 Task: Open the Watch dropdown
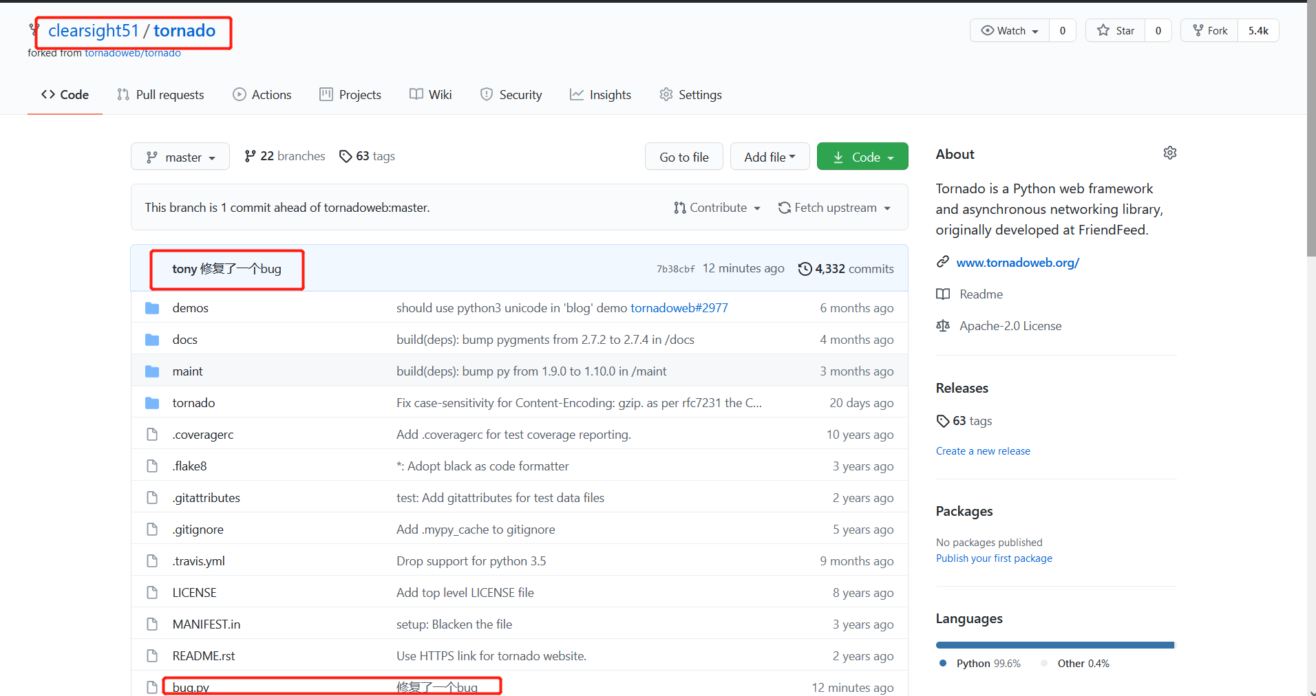1010,30
